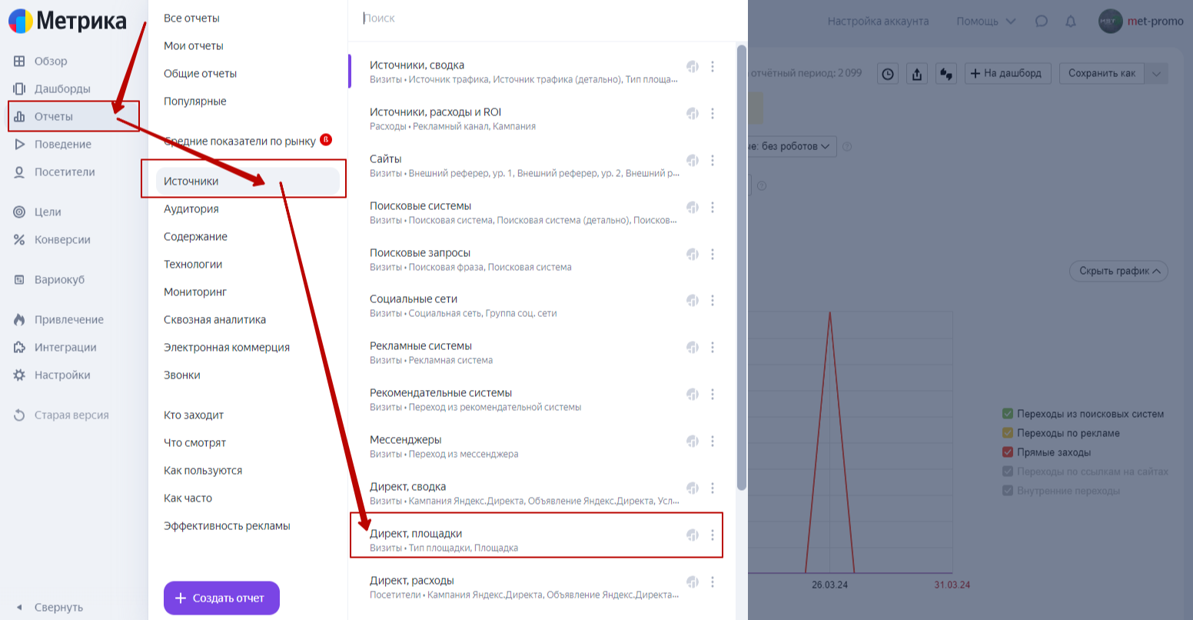The height and width of the screenshot is (620, 1193).
Task: Open three-dot menu for Директ, расходы
Action: [713, 582]
